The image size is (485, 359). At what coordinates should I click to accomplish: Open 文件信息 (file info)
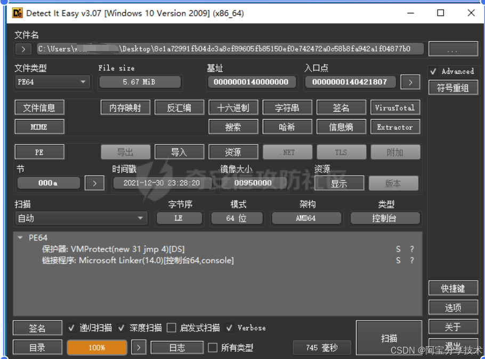click(x=39, y=108)
